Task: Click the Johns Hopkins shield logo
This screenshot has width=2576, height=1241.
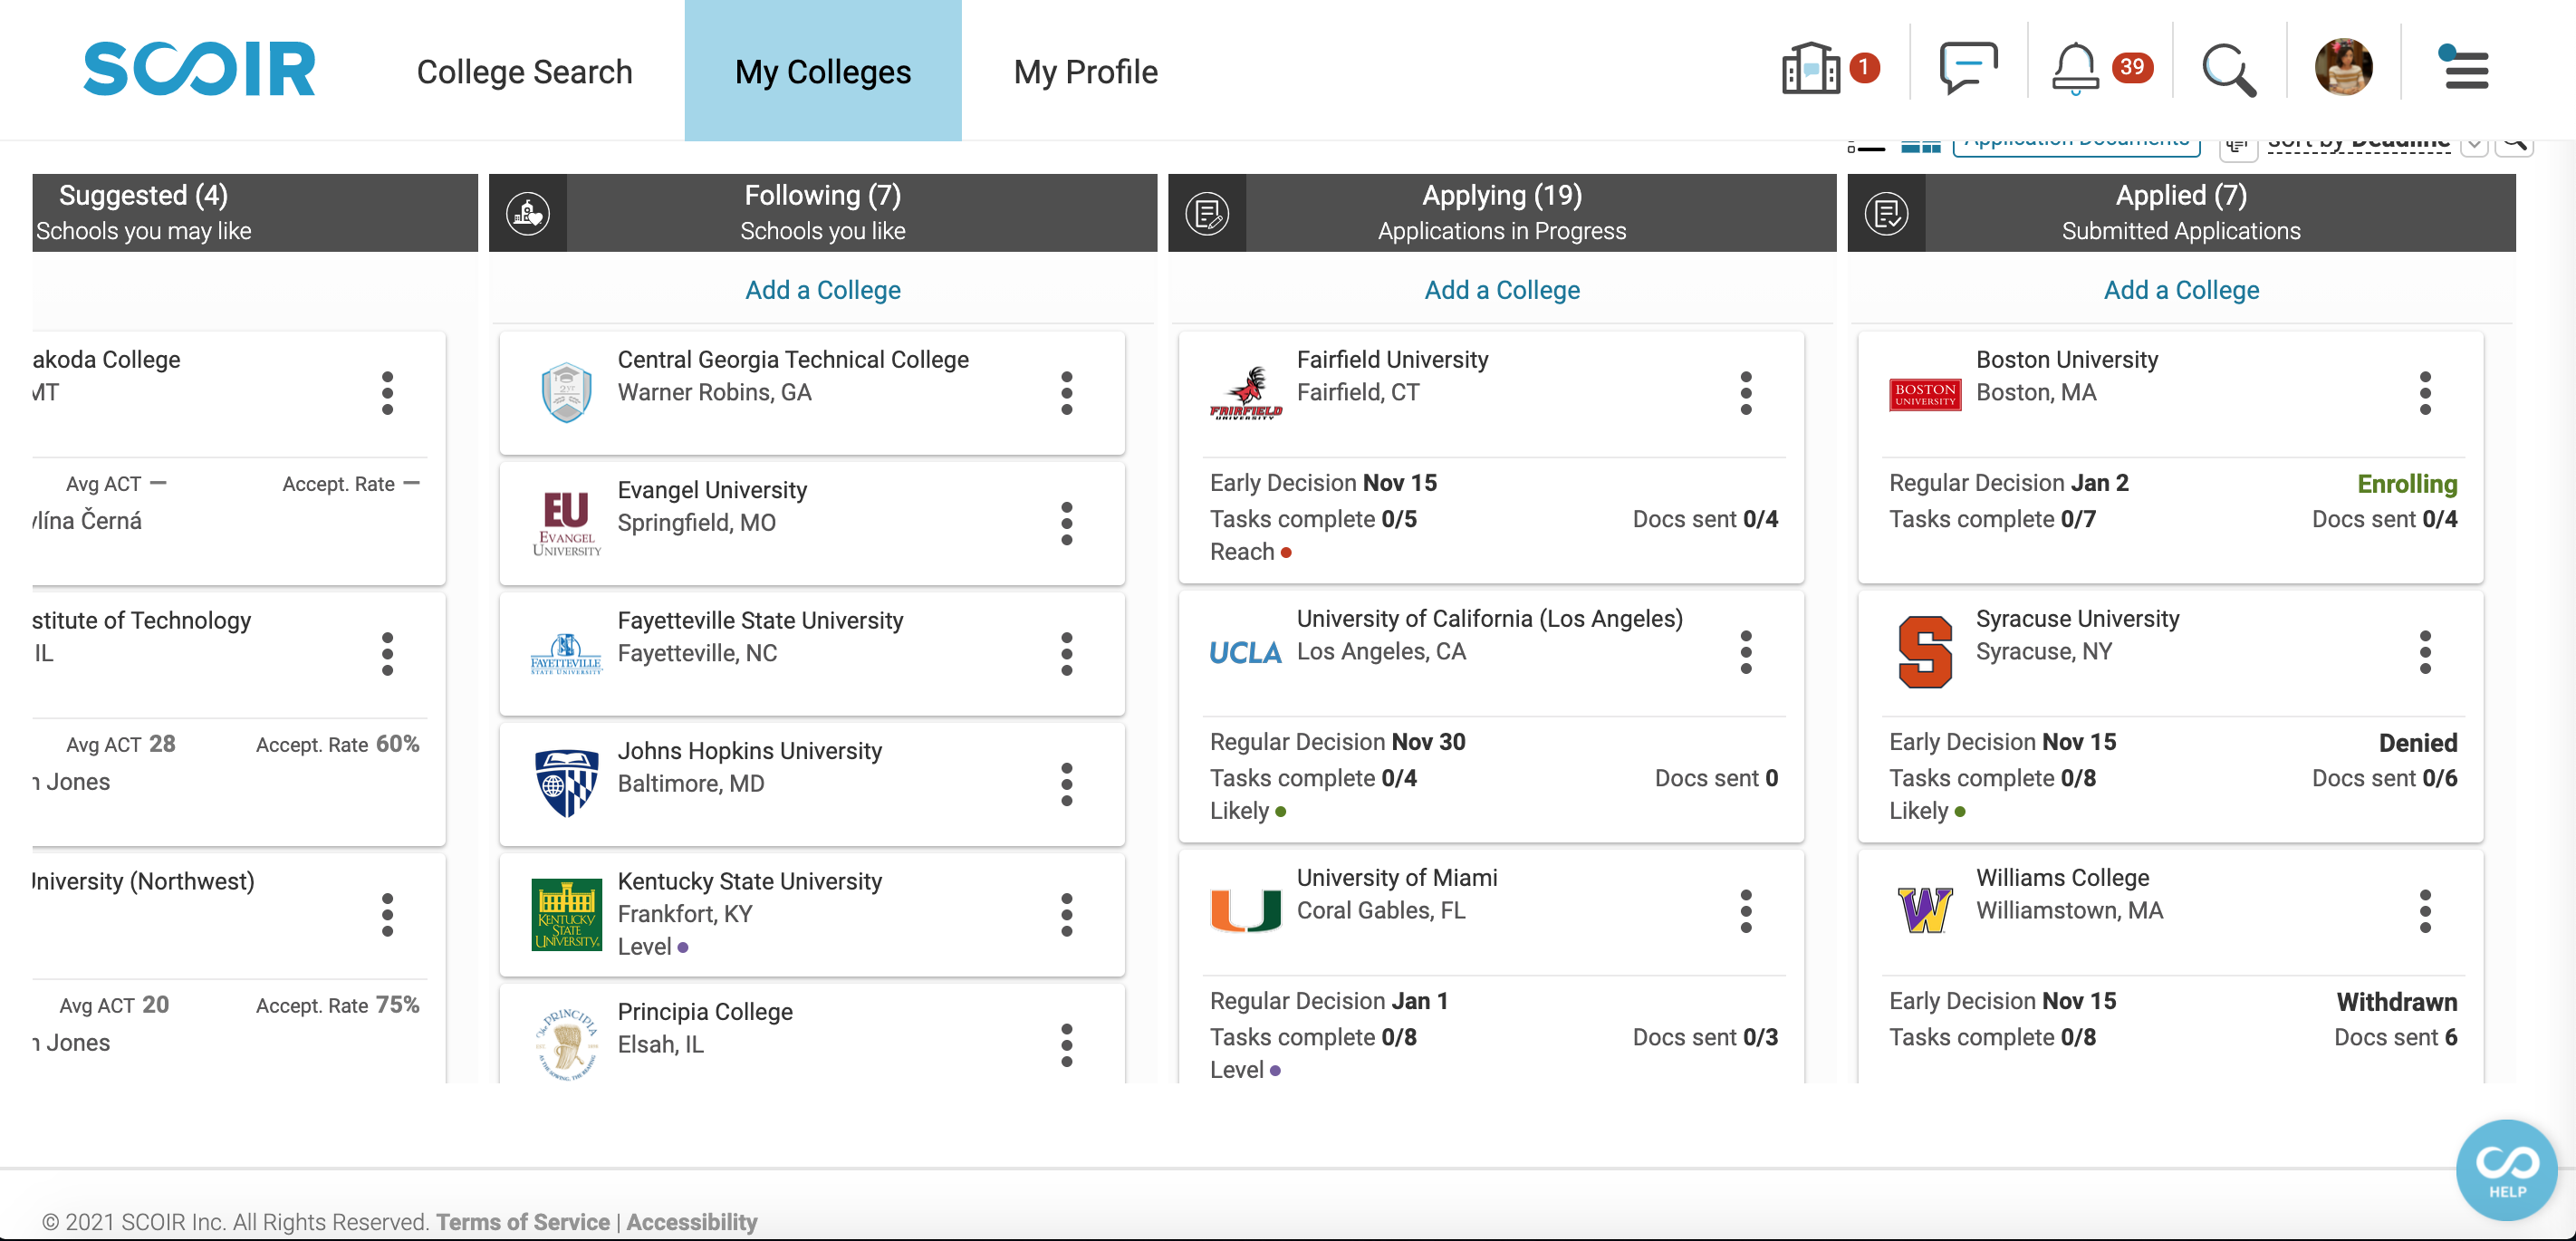Action: [x=566, y=784]
